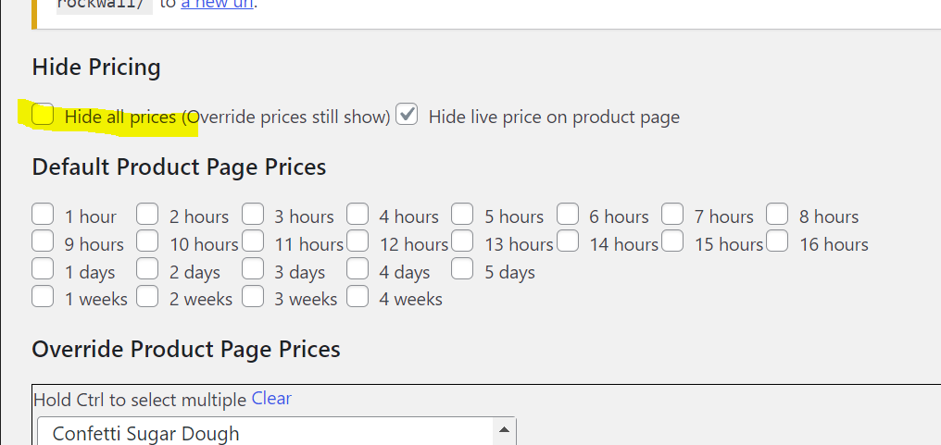Screen dimensions: 941x445
Task: Tick the 2 weeks checkbox
Action: click(147, 297)
